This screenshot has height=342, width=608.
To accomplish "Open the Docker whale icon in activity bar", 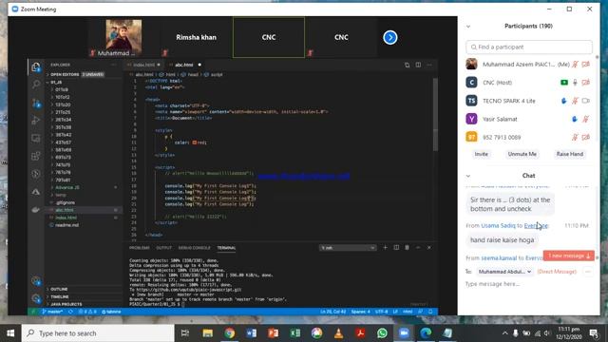I will [x=36, y=210].
